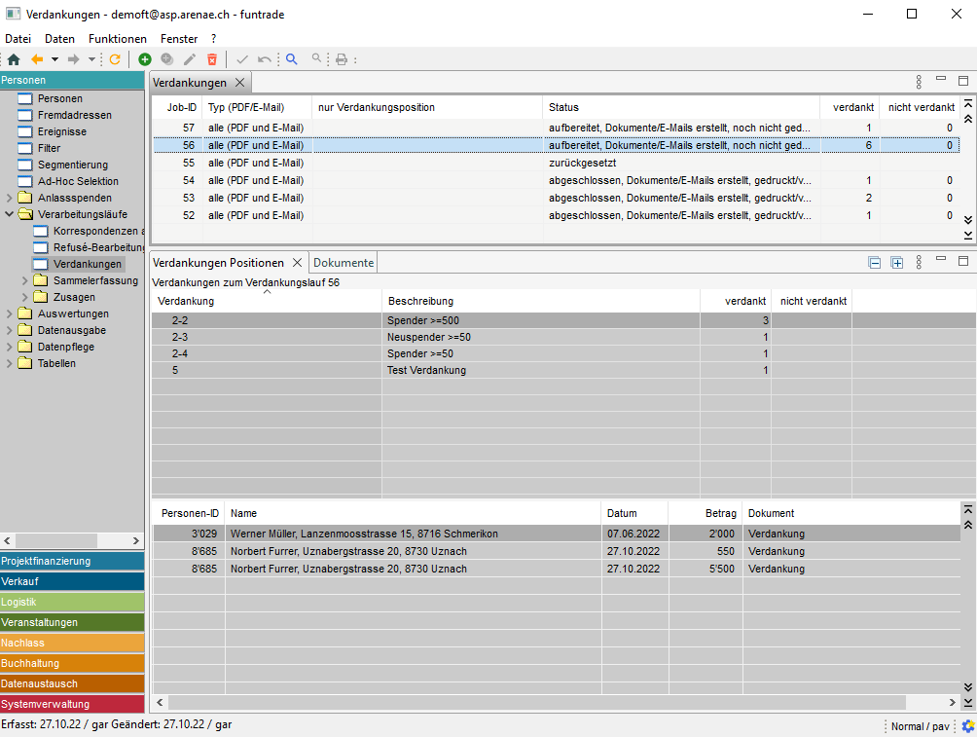Expand all rows in Verdankungen Positionen
The image size is (977, 737).
(897, 263)
